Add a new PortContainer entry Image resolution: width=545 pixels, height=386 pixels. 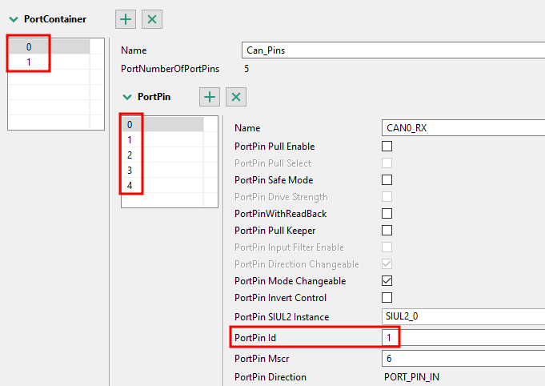(126, 18)
